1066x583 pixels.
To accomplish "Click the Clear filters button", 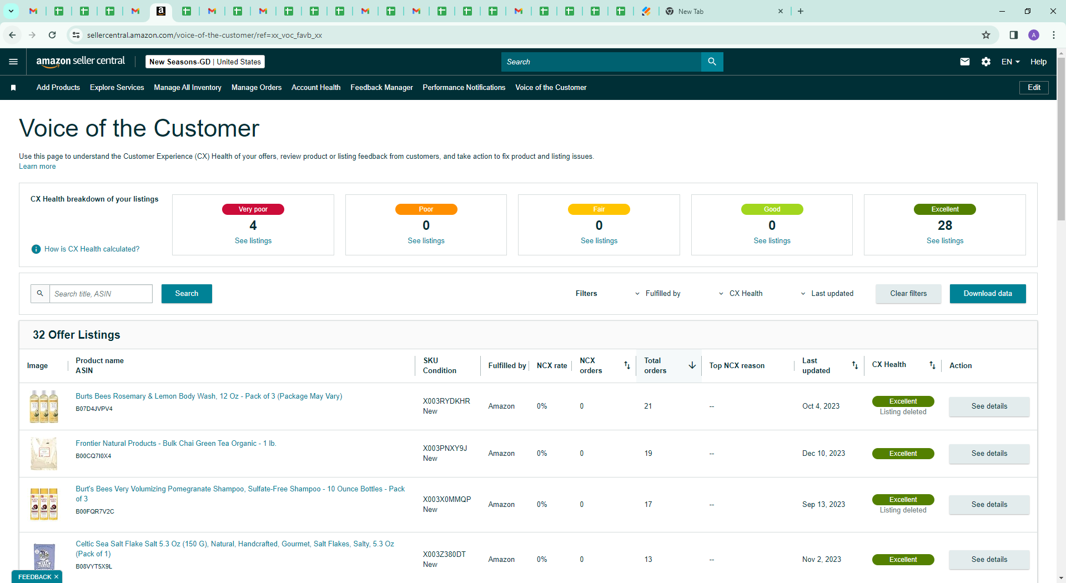I will click(908, 294).
